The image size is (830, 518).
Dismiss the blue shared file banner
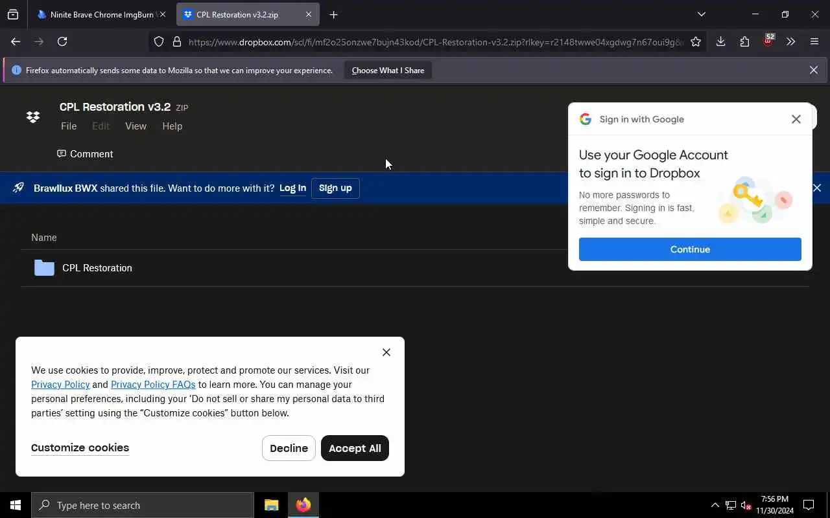tap(816, 188)
